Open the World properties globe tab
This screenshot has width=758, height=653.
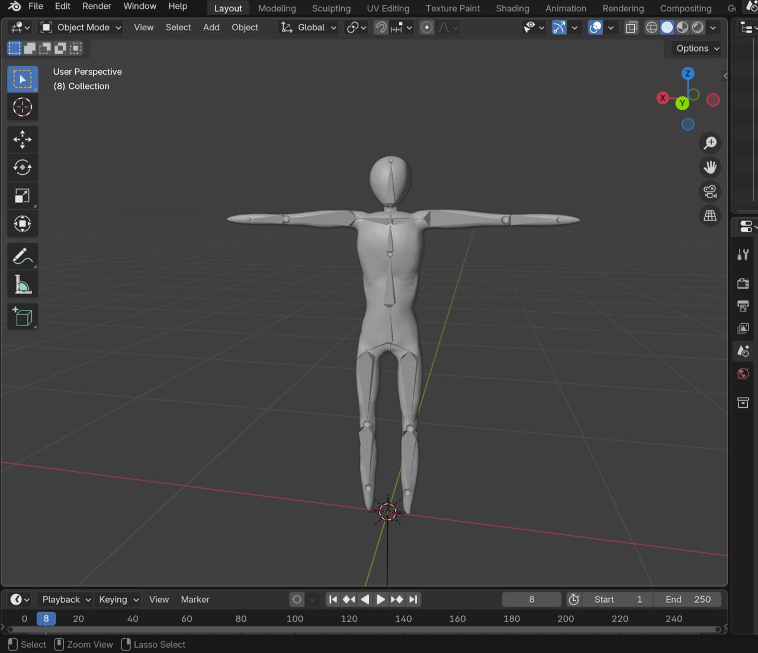[x=743, y=373]
